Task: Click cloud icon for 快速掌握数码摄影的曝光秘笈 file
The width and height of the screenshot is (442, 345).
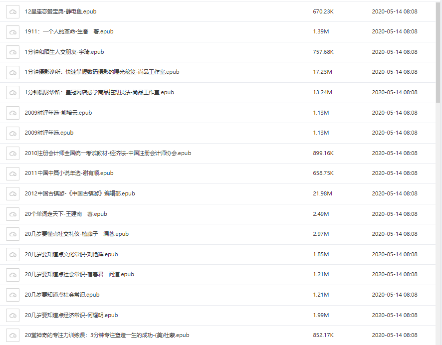Action: [12, 72]
